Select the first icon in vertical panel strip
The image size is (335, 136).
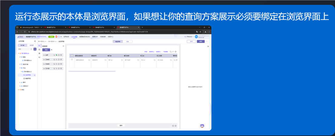[39, 46]
